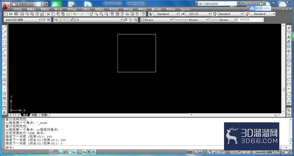This screenshot has height=156, width=294.
Task: Click the Dimension Style icon beside ISO-25
Action: pyautogui.click(x=183, y=14)
